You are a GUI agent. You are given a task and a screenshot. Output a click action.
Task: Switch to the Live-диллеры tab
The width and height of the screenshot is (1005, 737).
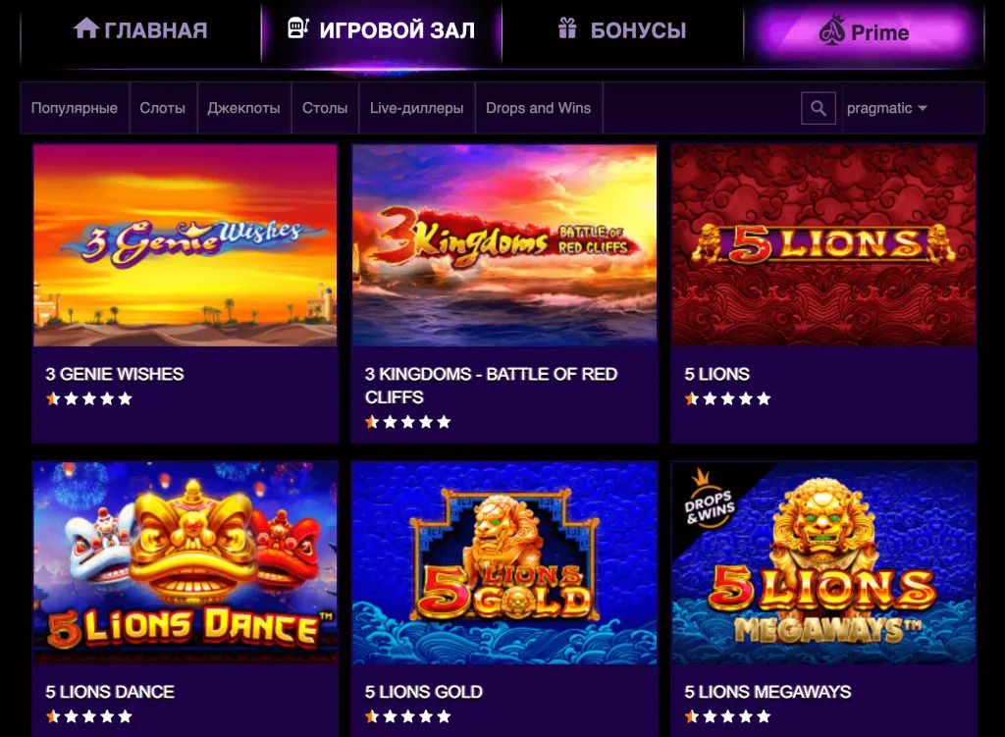(416, 108)
